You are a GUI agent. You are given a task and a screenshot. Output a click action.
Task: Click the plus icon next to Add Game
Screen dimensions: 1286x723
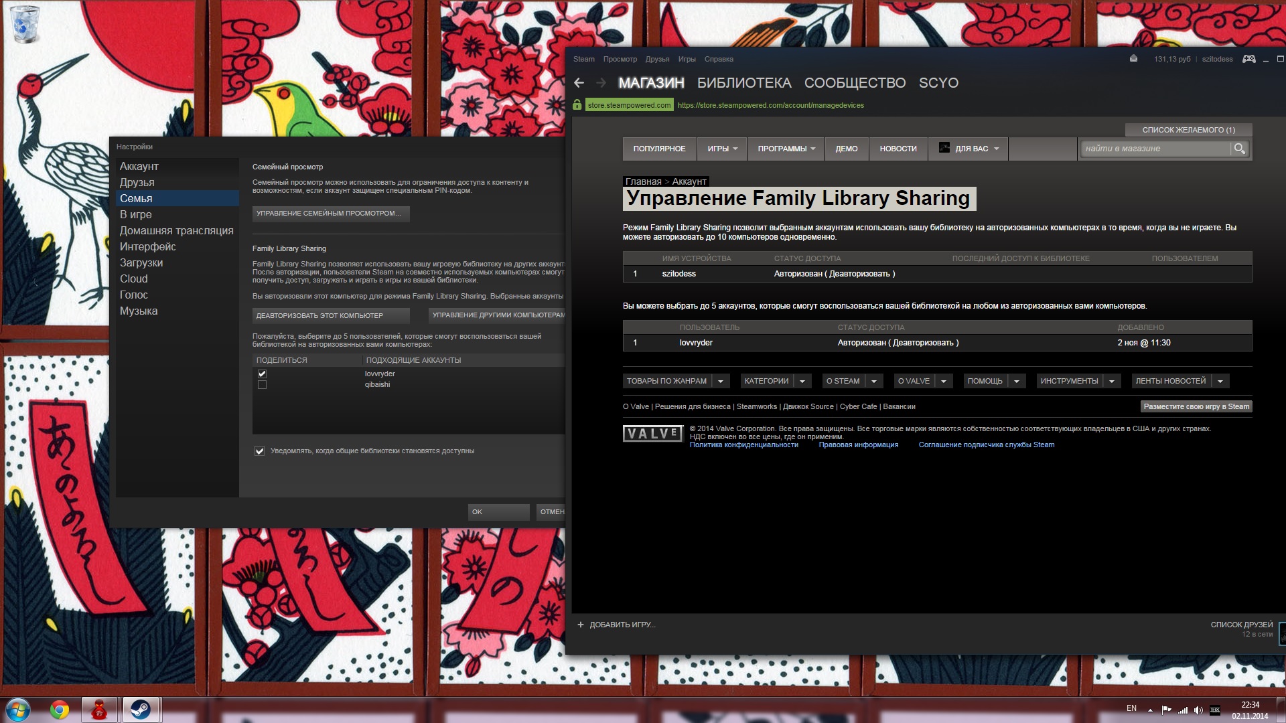coord(581,625)
